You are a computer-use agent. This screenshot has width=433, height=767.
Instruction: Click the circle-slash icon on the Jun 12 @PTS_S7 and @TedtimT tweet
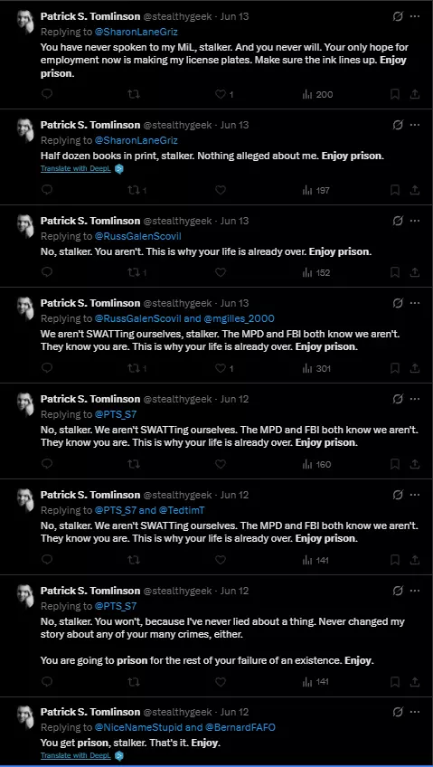pos(398,495)
